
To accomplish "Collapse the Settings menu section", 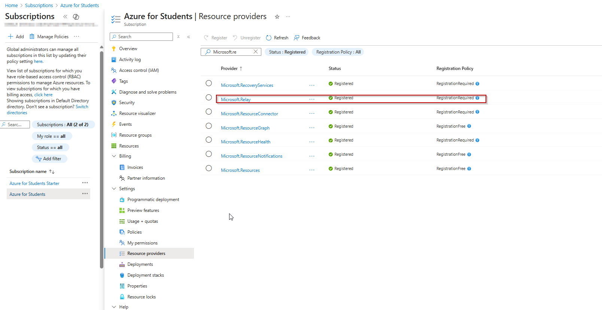I will point(114,189).
